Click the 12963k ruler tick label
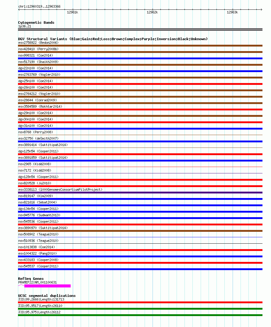271x327 pixels. tap(232, 12)
